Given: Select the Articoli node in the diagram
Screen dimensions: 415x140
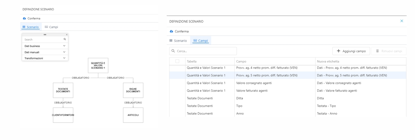Looking at the screenshot, I should (133, 115).
